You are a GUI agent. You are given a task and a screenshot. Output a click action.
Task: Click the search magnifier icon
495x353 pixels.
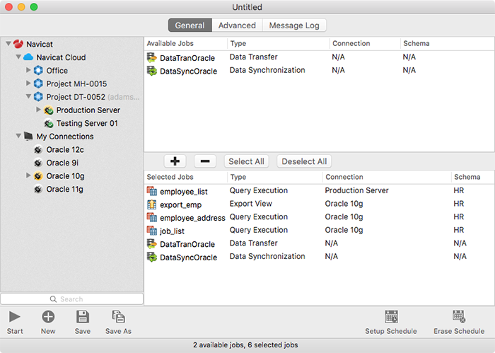coord(53,299)
